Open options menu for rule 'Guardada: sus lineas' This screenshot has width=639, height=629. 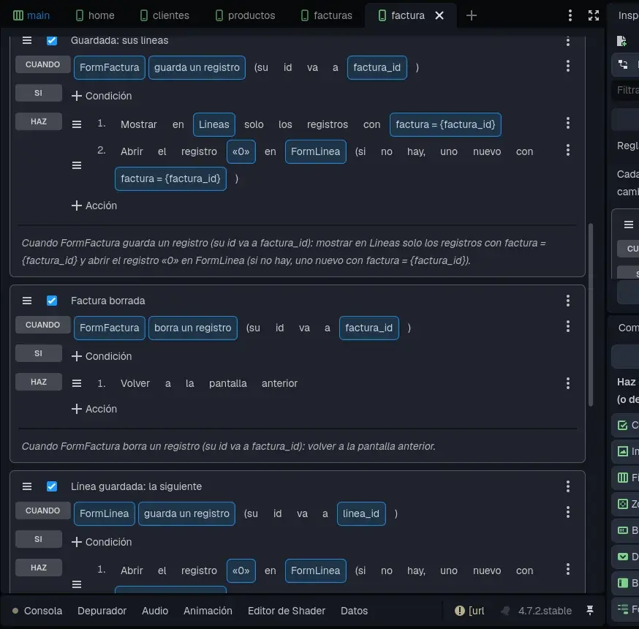tap(567, 41)
